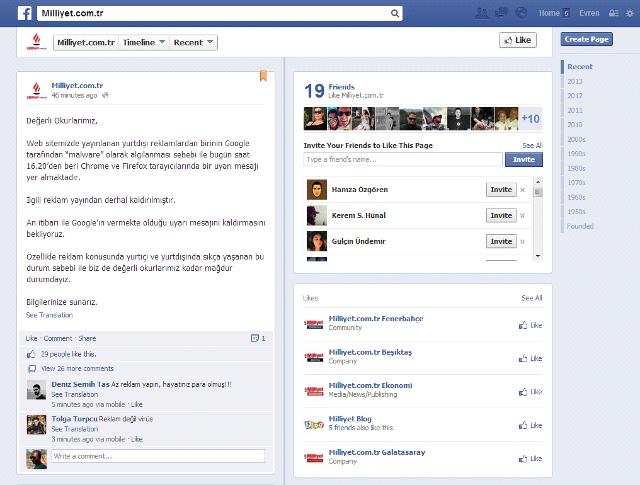Viewport: 640px width, 485px height.
Task: Like Milliyet.com.tr Ekonomi page
Action: click(530, 392)
